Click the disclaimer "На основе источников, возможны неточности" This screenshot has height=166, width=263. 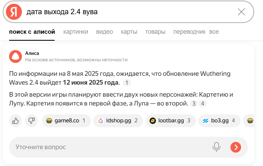pos(76,60)
